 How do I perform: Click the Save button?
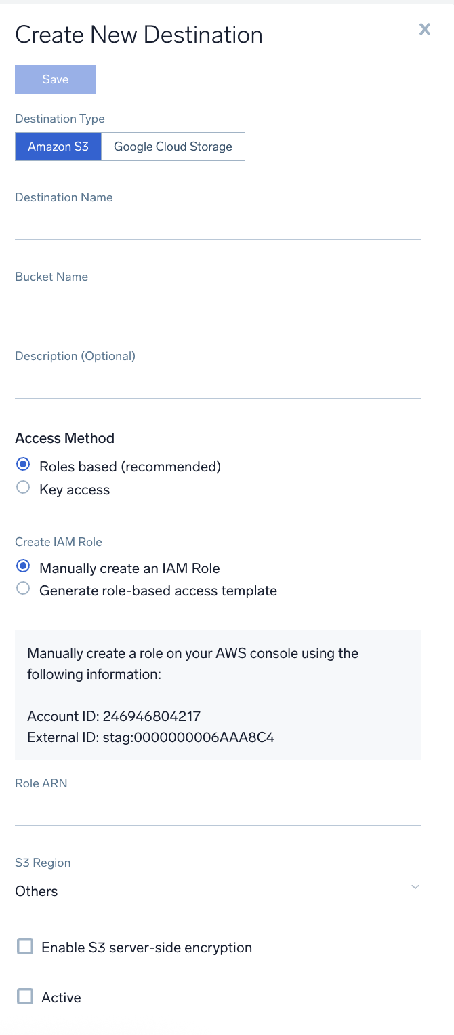pos(55,79)
